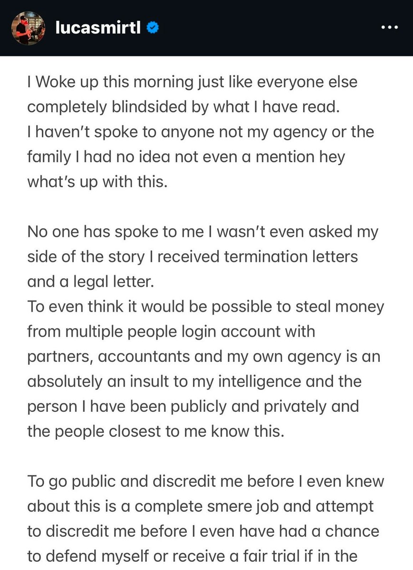Viewport: 413px width, 570px height.
Task: Tap the line "person I have been publicly"
Action: click(x=192, y=407)
